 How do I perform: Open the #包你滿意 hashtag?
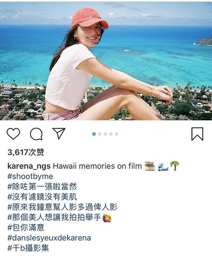(x=26, y=228)
